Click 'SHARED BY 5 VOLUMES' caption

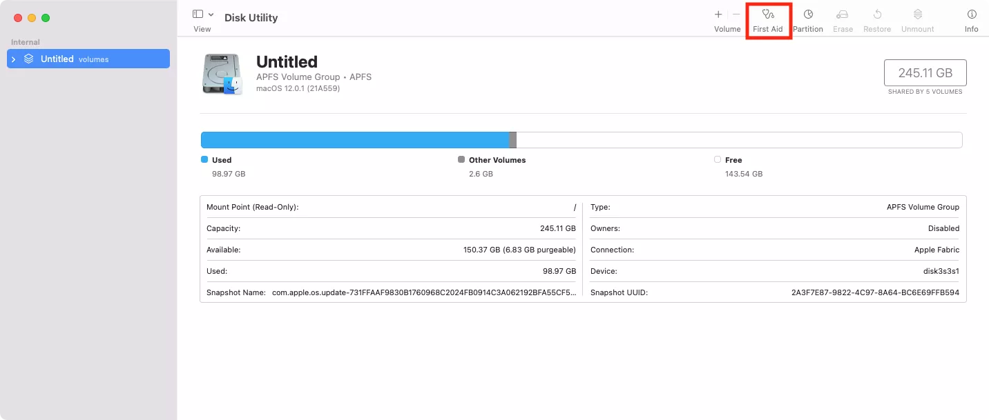925,92
